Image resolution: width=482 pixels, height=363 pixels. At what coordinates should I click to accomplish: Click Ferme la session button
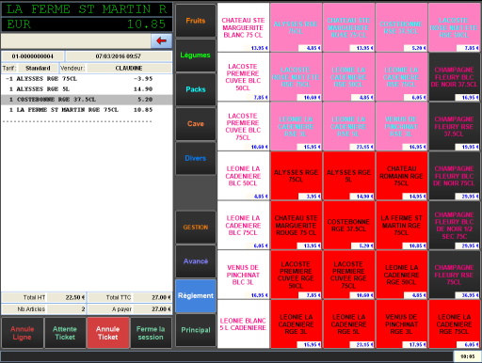[151, 333]
